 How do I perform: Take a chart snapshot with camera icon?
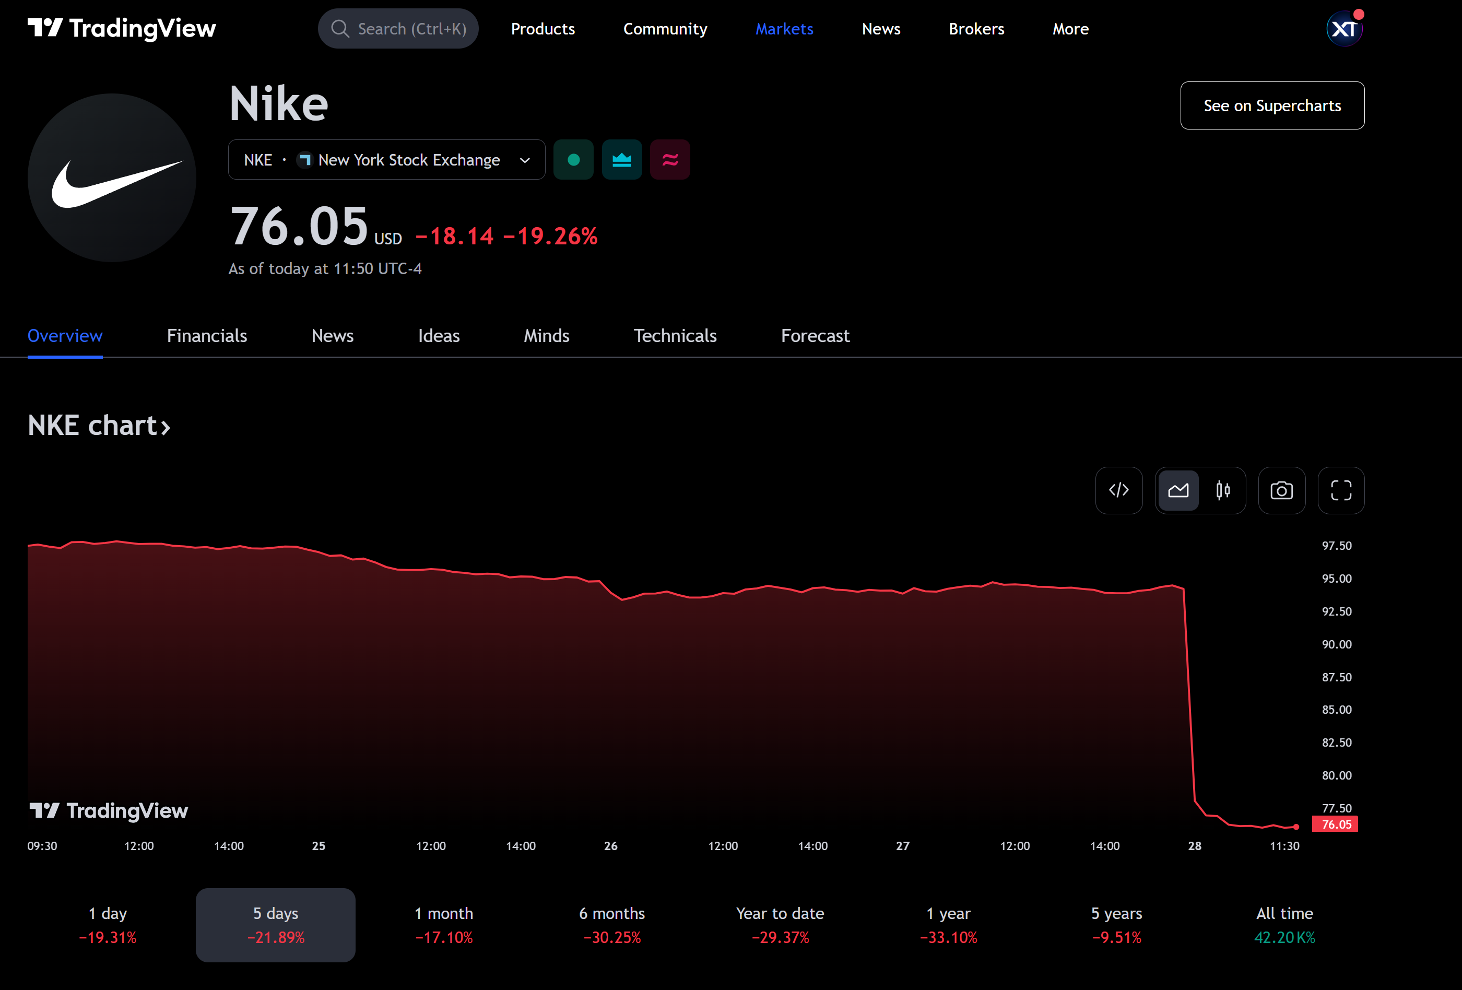1282,491
